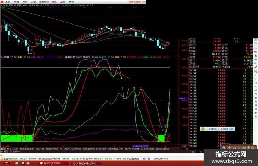Click the red bag sidebar icon
Image resolution: width=258 pixels, height=166 pixels.
pos(256,56)
